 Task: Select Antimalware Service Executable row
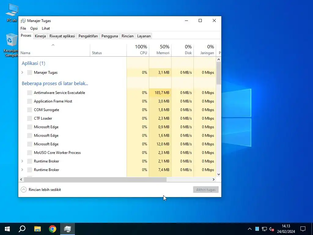117,93
